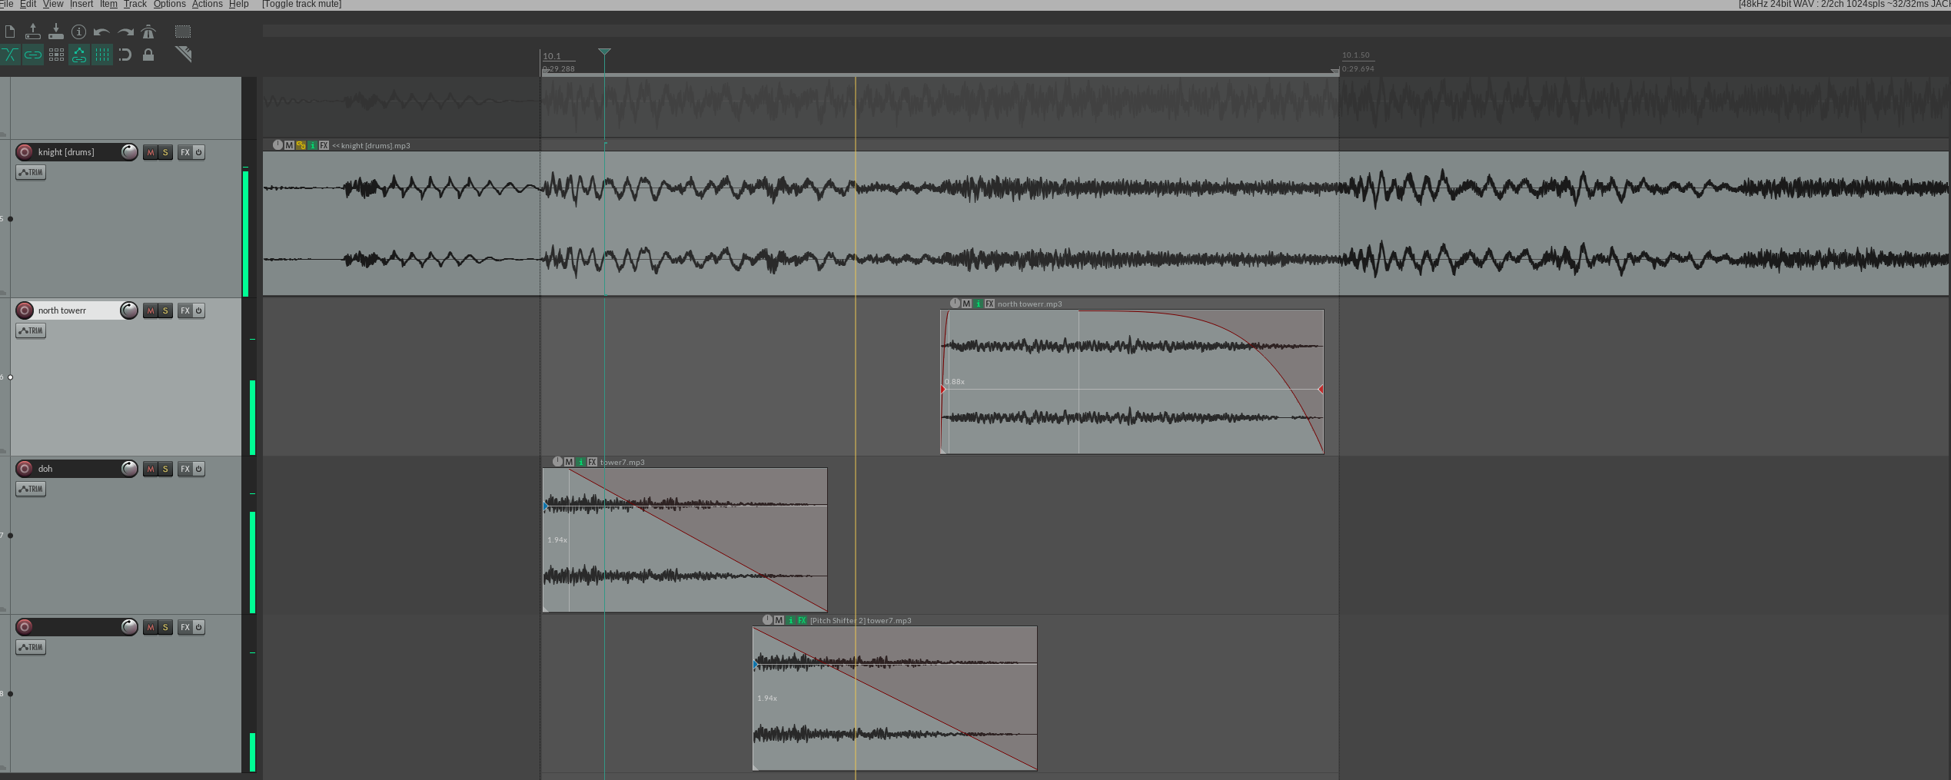Toggle the lock padlock icon
Viewport: 1951px width, 780px height.
click(148, 55)
